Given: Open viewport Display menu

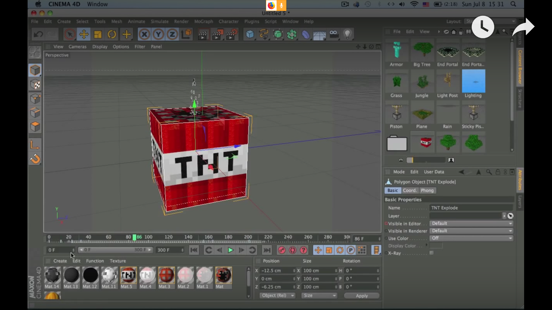Looking at the screenshot, I should 100,46.
